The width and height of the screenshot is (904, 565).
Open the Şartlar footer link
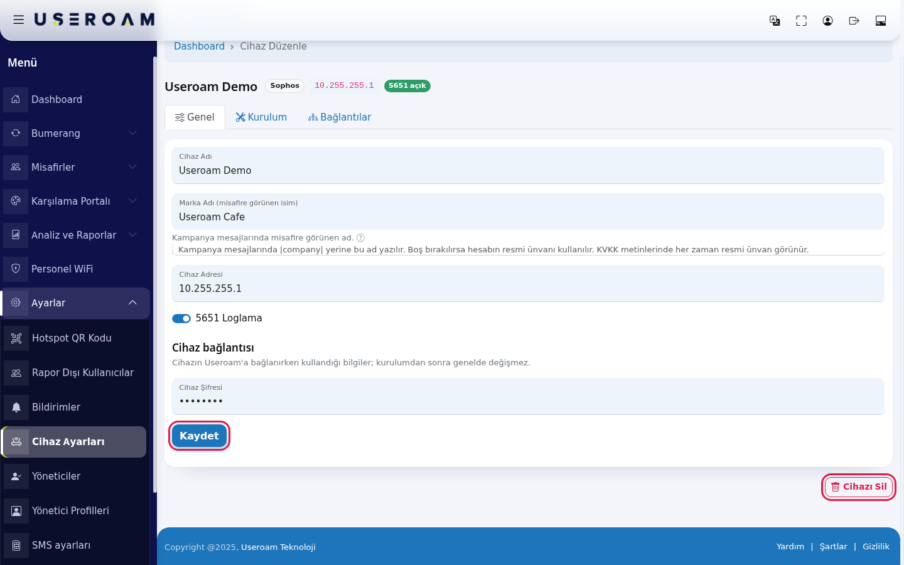coord(834,547)
